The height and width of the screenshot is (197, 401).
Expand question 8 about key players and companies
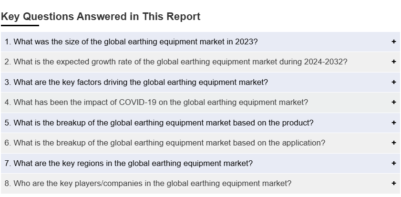coord(200,184)
